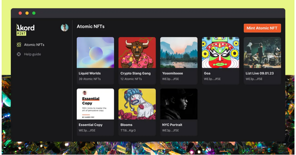The image size is (296, 155).
Task: View the Blooms NFT artwork
Action: (x=137, y=104)
